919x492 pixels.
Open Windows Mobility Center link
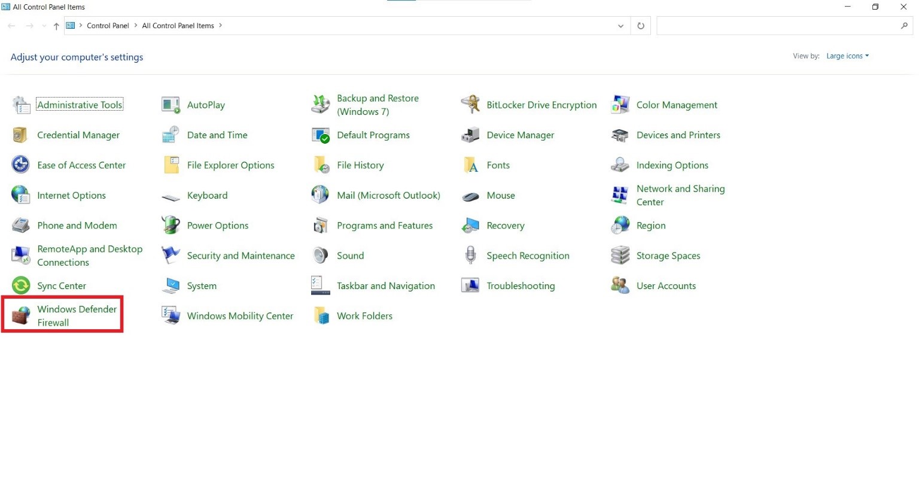tap(240, 316)
